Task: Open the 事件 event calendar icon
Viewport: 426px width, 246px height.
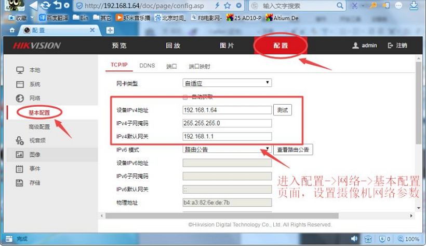Action: (20, 169)
